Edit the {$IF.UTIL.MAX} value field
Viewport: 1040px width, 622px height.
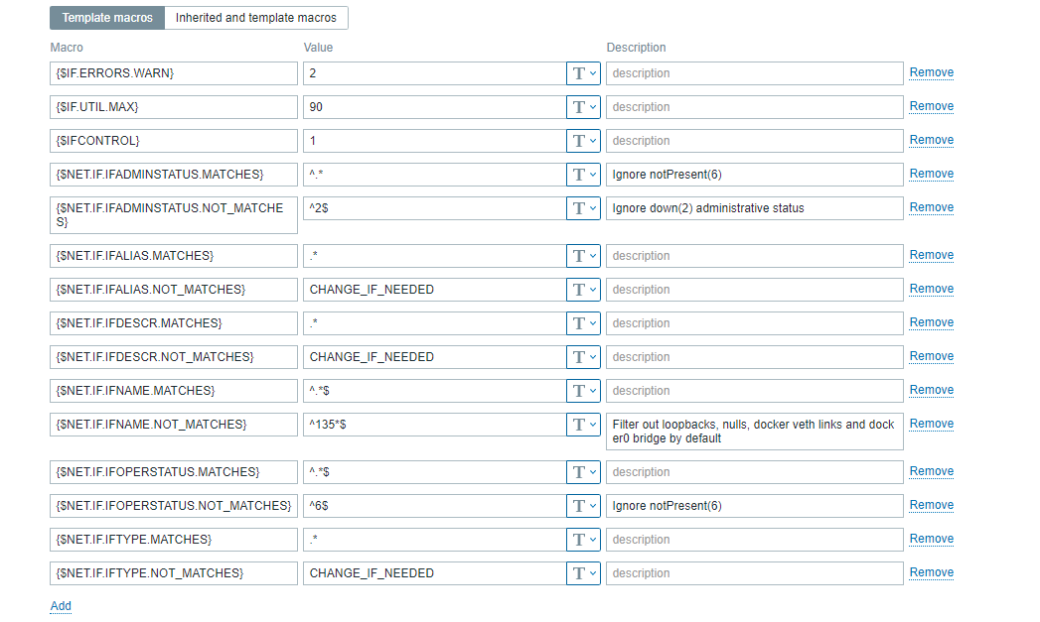click(433, 107)
